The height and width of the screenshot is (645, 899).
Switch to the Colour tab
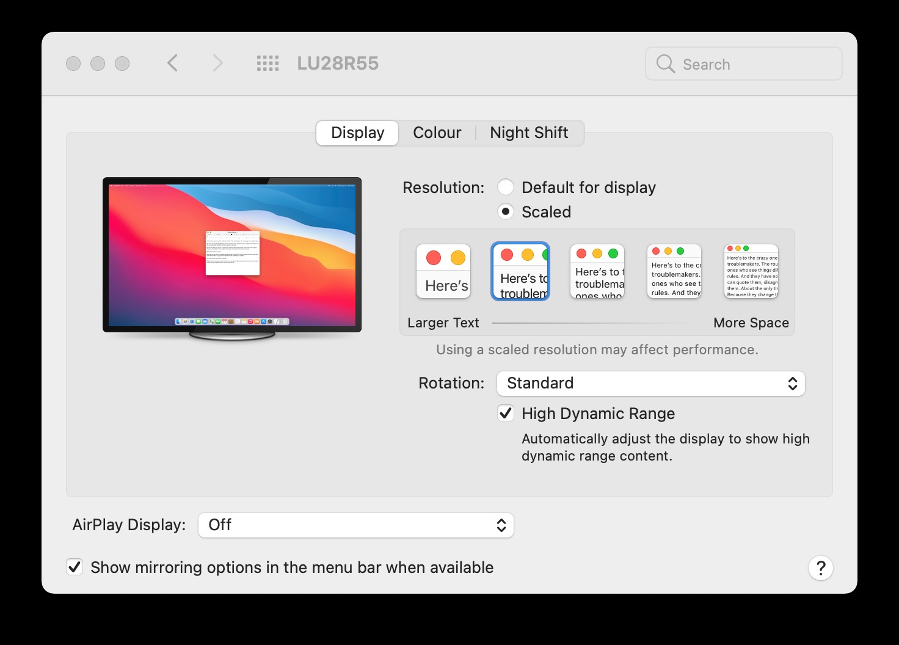[437, 133]
